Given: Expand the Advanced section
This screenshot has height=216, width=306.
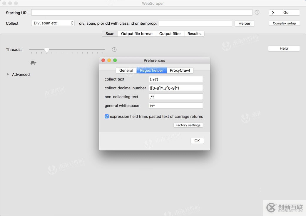Looking at the screenshot, I should pos(7,74).
